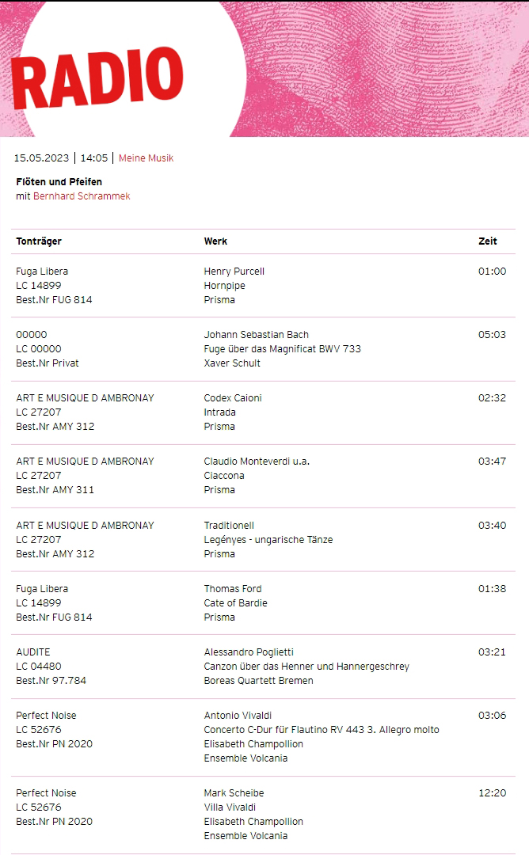529x855 pixels.
Task: Click the Zeit column header
Action: click(488, 241)
